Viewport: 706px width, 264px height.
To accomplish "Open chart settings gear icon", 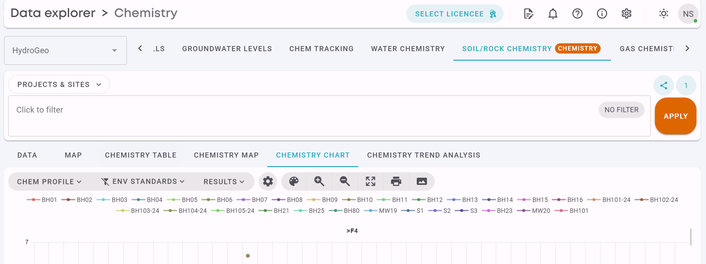I will tap(268, 181).
